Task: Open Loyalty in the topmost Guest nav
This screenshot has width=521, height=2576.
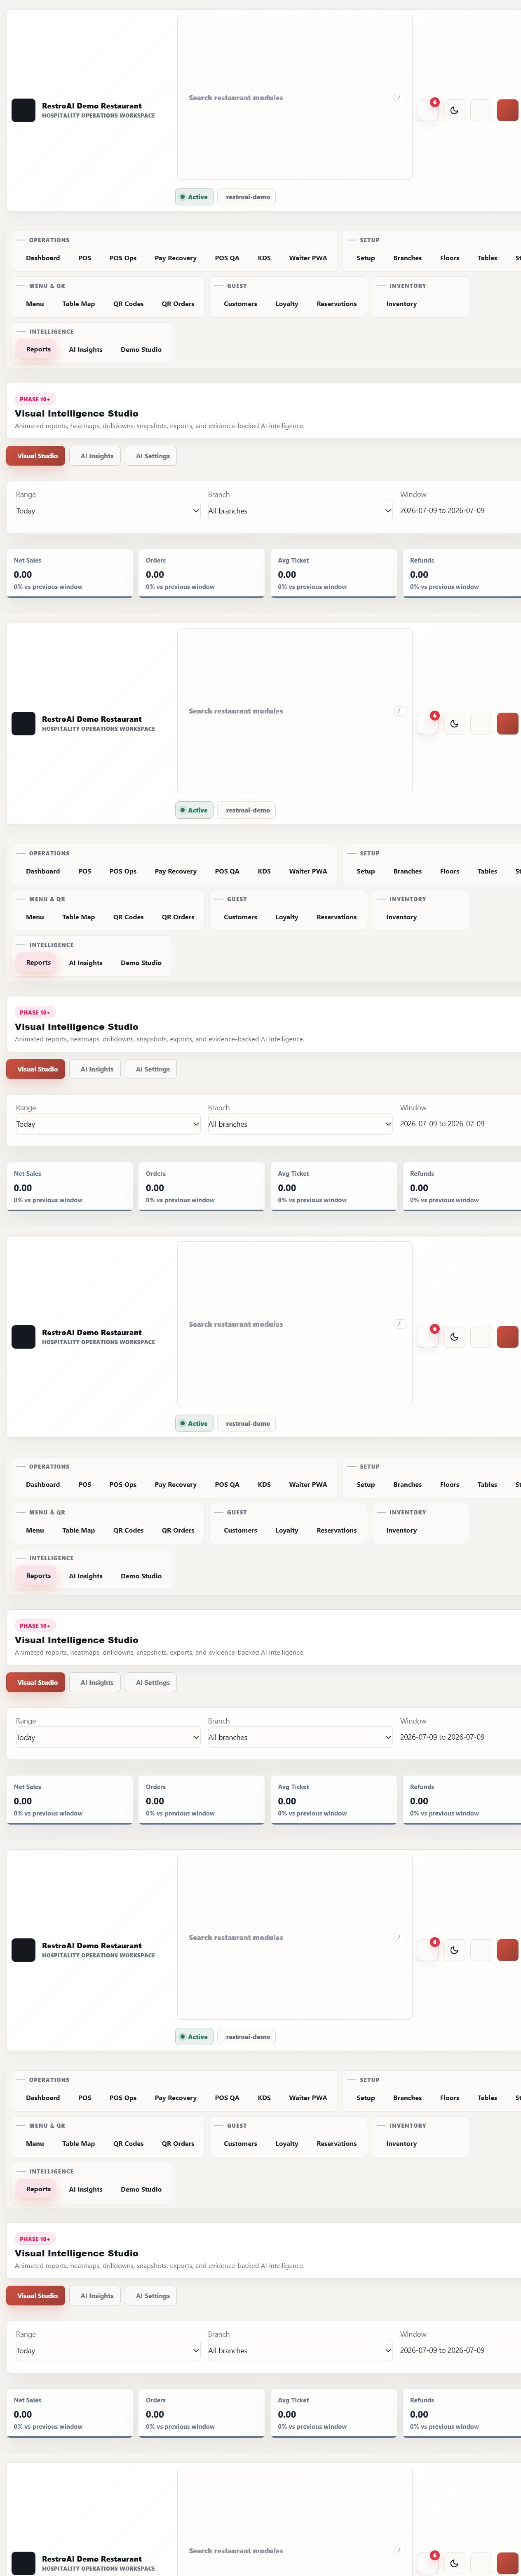Action: 287,304
